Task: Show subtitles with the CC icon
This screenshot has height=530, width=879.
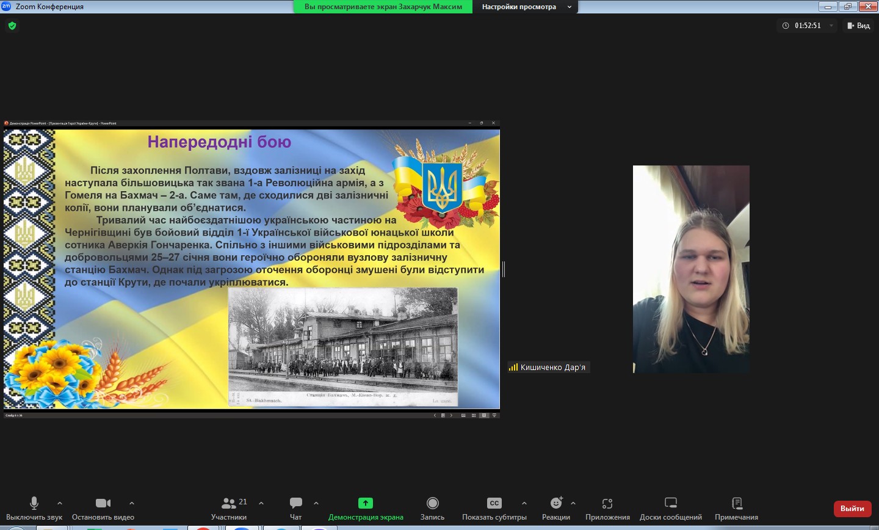Action: tap(494, 503)
